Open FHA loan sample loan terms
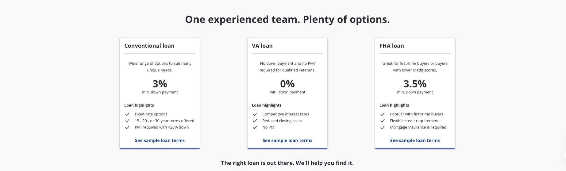The height and width of the screenshot is (171, 566). (415, 140)
